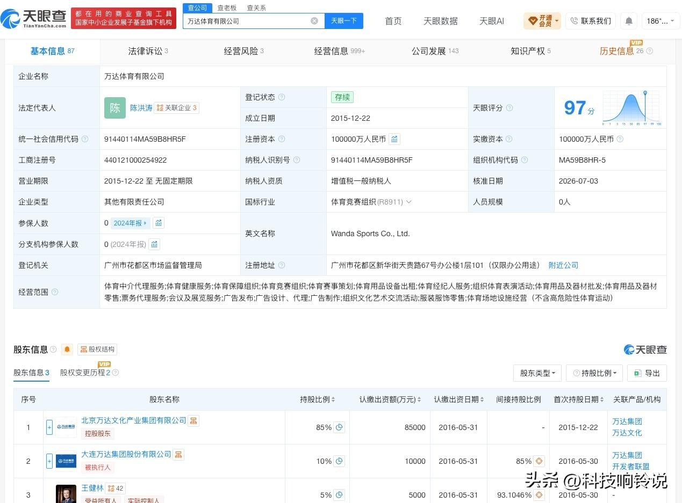Click help icon next to 注册地址
Image resolution: width=682 pixels, height=503 pixels.
pyautogui.click(x=282, y=265)
